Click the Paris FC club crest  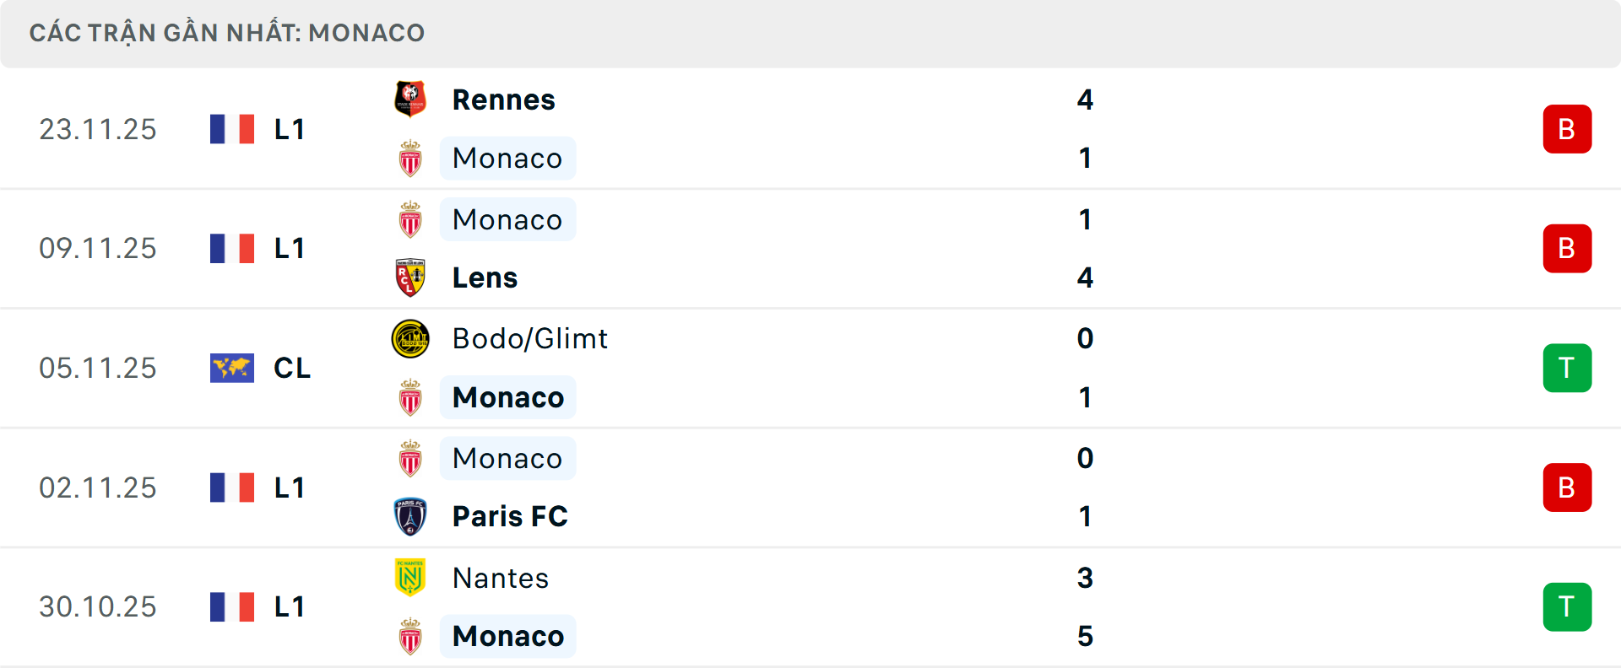[410, 516]
